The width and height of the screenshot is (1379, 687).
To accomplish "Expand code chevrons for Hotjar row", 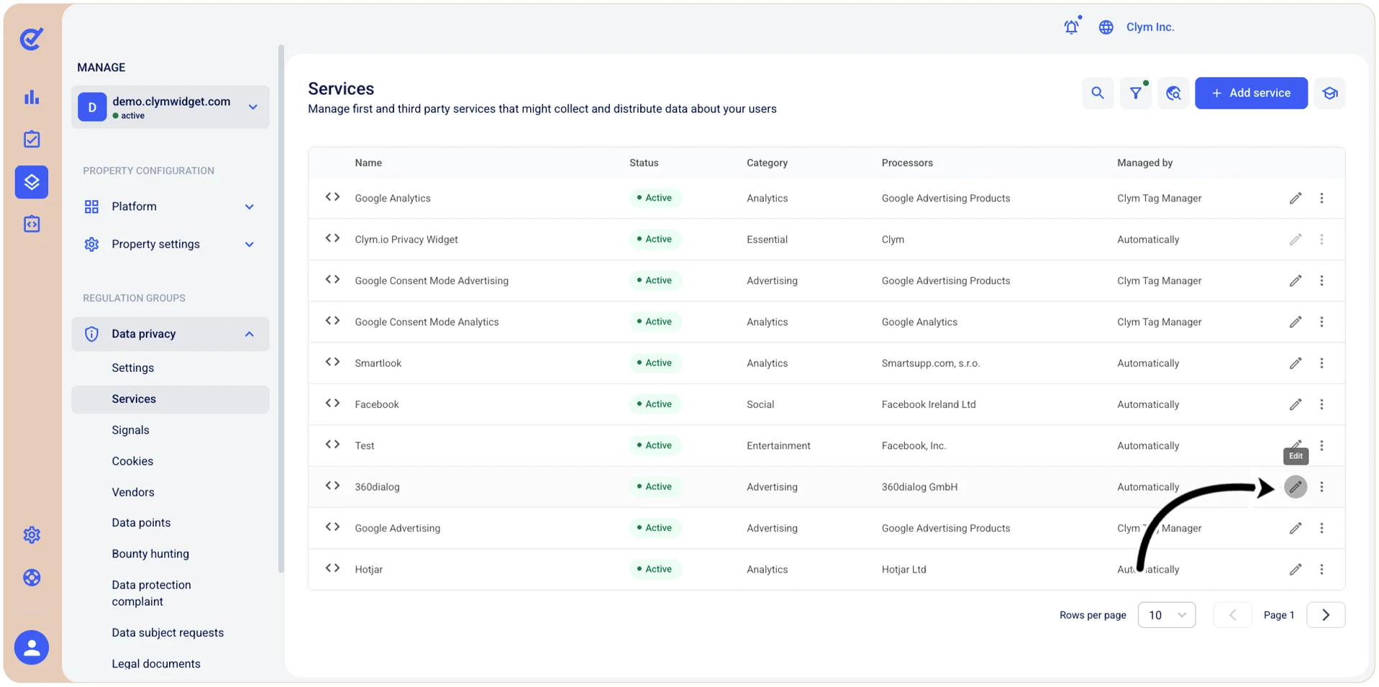I will (x=332, y=568).
